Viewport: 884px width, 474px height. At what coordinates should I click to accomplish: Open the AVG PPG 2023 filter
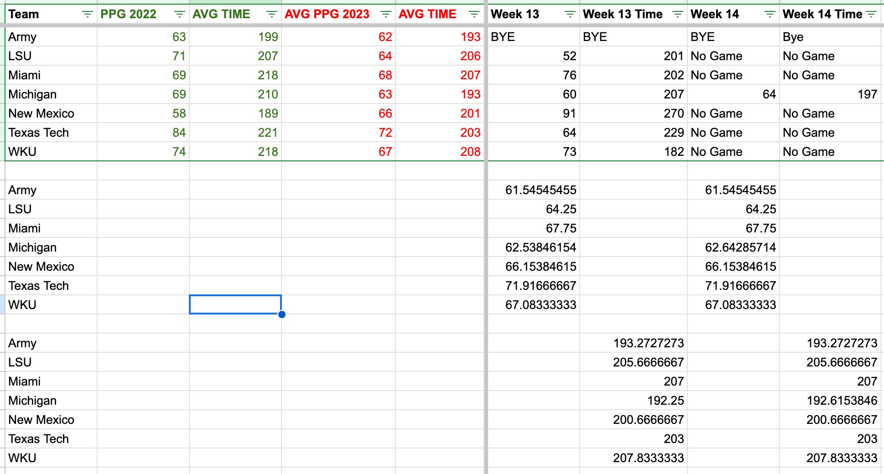tap(386, 15)
